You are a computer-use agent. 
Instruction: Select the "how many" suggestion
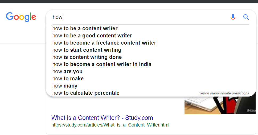click(65, 86)
